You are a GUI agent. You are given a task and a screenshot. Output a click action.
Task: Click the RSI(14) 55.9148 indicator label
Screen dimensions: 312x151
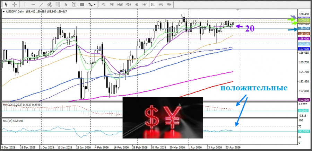pos(12,121)
